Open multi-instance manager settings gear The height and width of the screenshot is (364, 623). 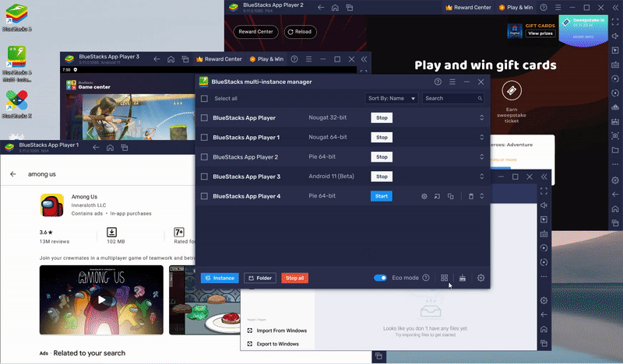click(481, 278)
